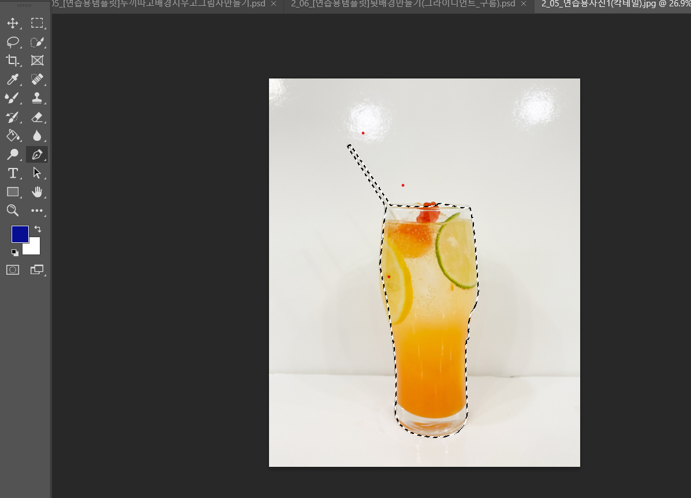
Task: Open the dark blue foreground color picker
Action: [20, 234]
